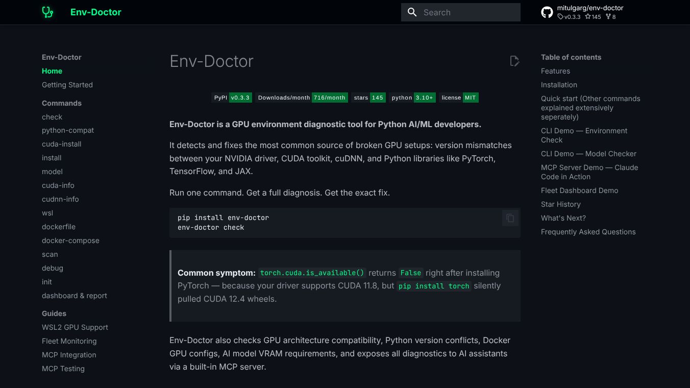Click the Downloads/month 716/month badge
690x388 pixels.
[302, 98]
